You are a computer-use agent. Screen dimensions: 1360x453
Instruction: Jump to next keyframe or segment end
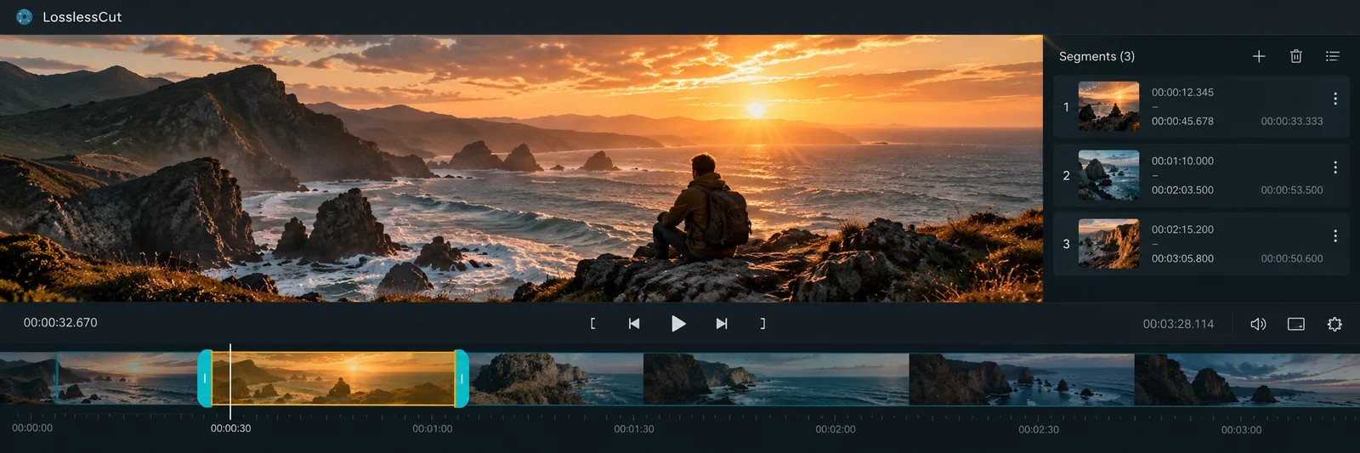pyautogui.click(x=722, y=324)
